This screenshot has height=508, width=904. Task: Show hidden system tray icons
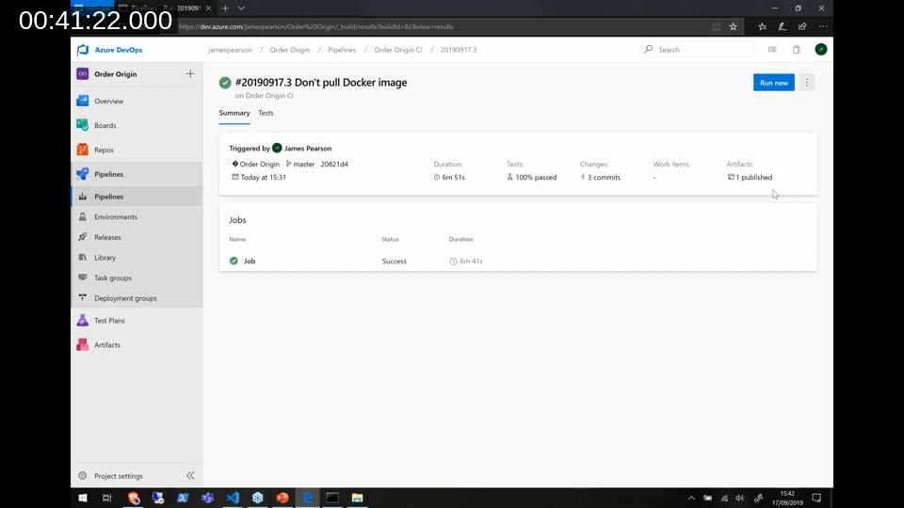[x=691, y=498]
